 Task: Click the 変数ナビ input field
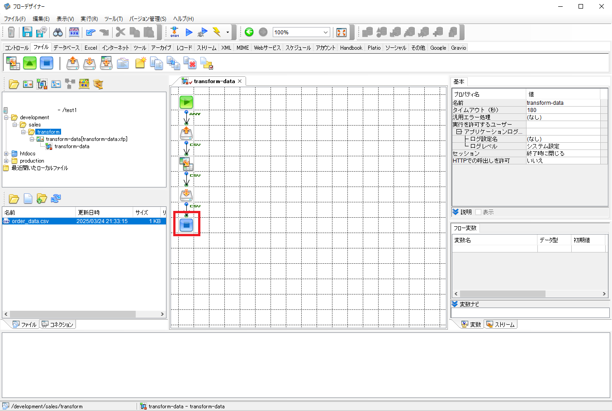pos(530,313)
